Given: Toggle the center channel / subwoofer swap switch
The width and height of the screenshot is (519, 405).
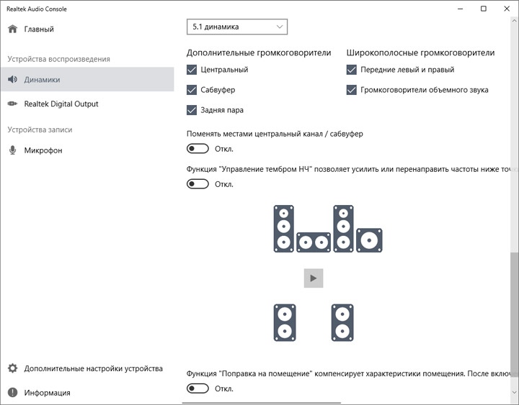Looking at the screenshot, I should (198, 149).
